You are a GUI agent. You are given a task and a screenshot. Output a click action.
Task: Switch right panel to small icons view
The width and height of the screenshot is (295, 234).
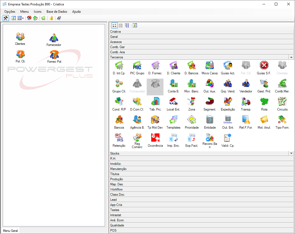point(121,25)
